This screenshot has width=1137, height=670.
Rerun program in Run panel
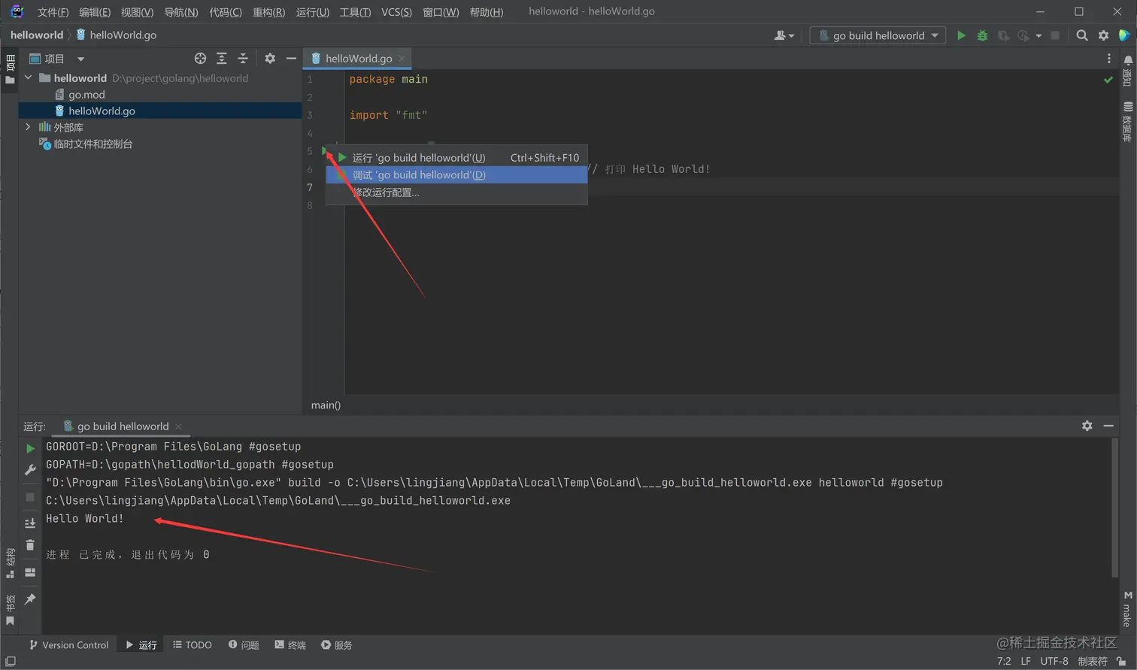(30, 448)
